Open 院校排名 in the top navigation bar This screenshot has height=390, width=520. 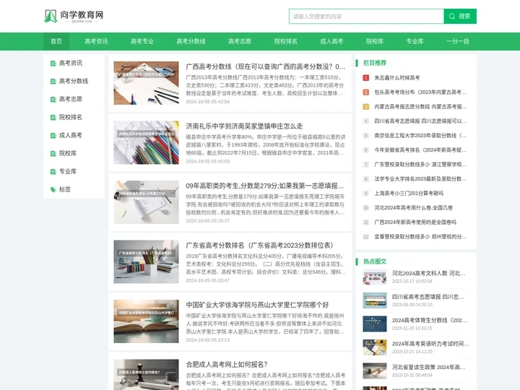pyautogui.click(x=285, y=41)
